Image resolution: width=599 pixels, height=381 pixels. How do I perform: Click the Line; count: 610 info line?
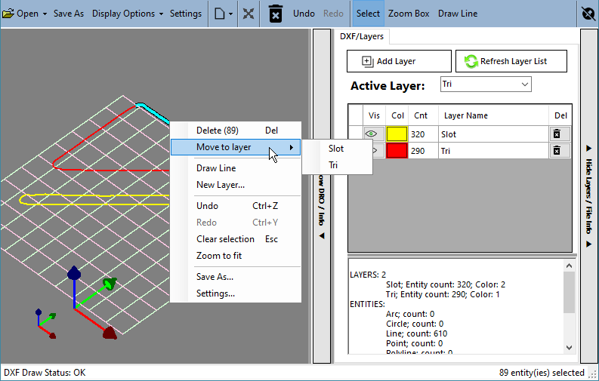click(416, 333)
